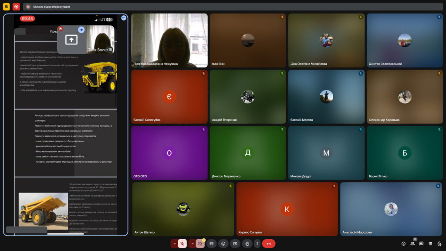Click the +15 participants badge in the phone preview
This screenshot has width=446, height=251.
109,50
